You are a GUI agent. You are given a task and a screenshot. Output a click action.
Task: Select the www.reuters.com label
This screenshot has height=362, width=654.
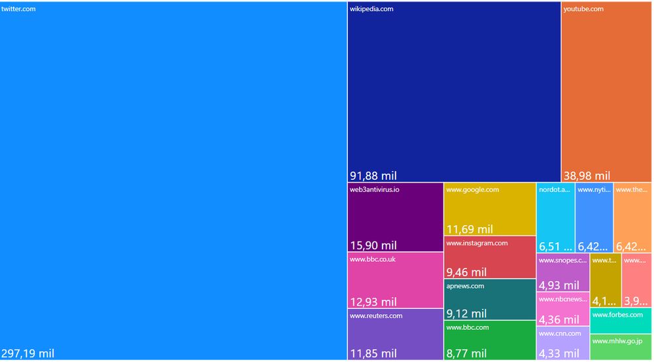376,316
